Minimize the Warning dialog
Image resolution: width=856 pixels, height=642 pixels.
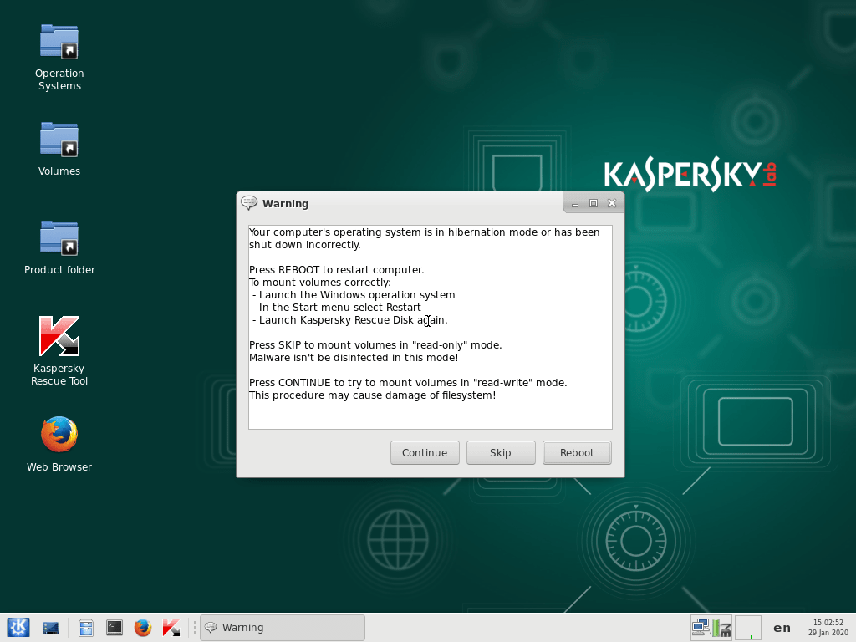click(x=575, y=204)
